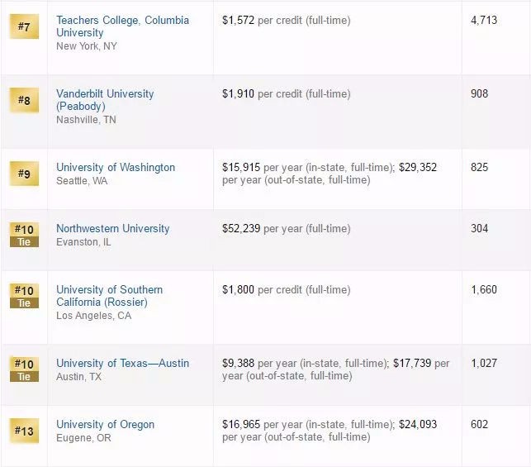Image resolution: width=531 pixels, height=467 pixels.
Task: Click the 1,660 enrollment figure
Action: click(x=484, y=289)
